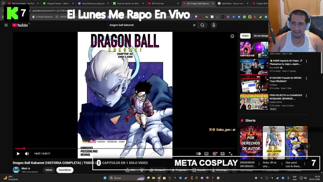Toggle subtitles in the video player
The image size is (323, 182).
(206, 153)
